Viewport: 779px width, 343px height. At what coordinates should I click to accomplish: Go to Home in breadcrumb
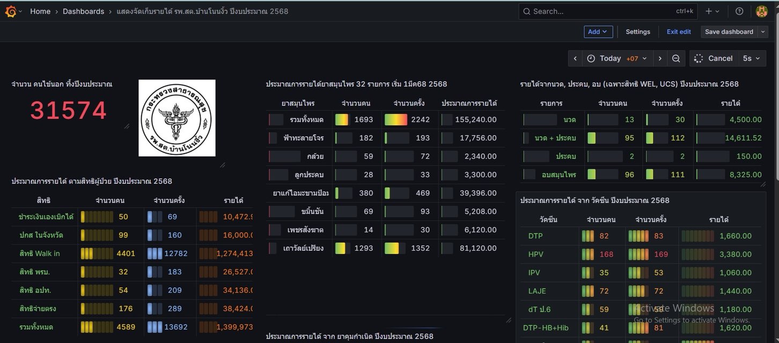point(40,11)
